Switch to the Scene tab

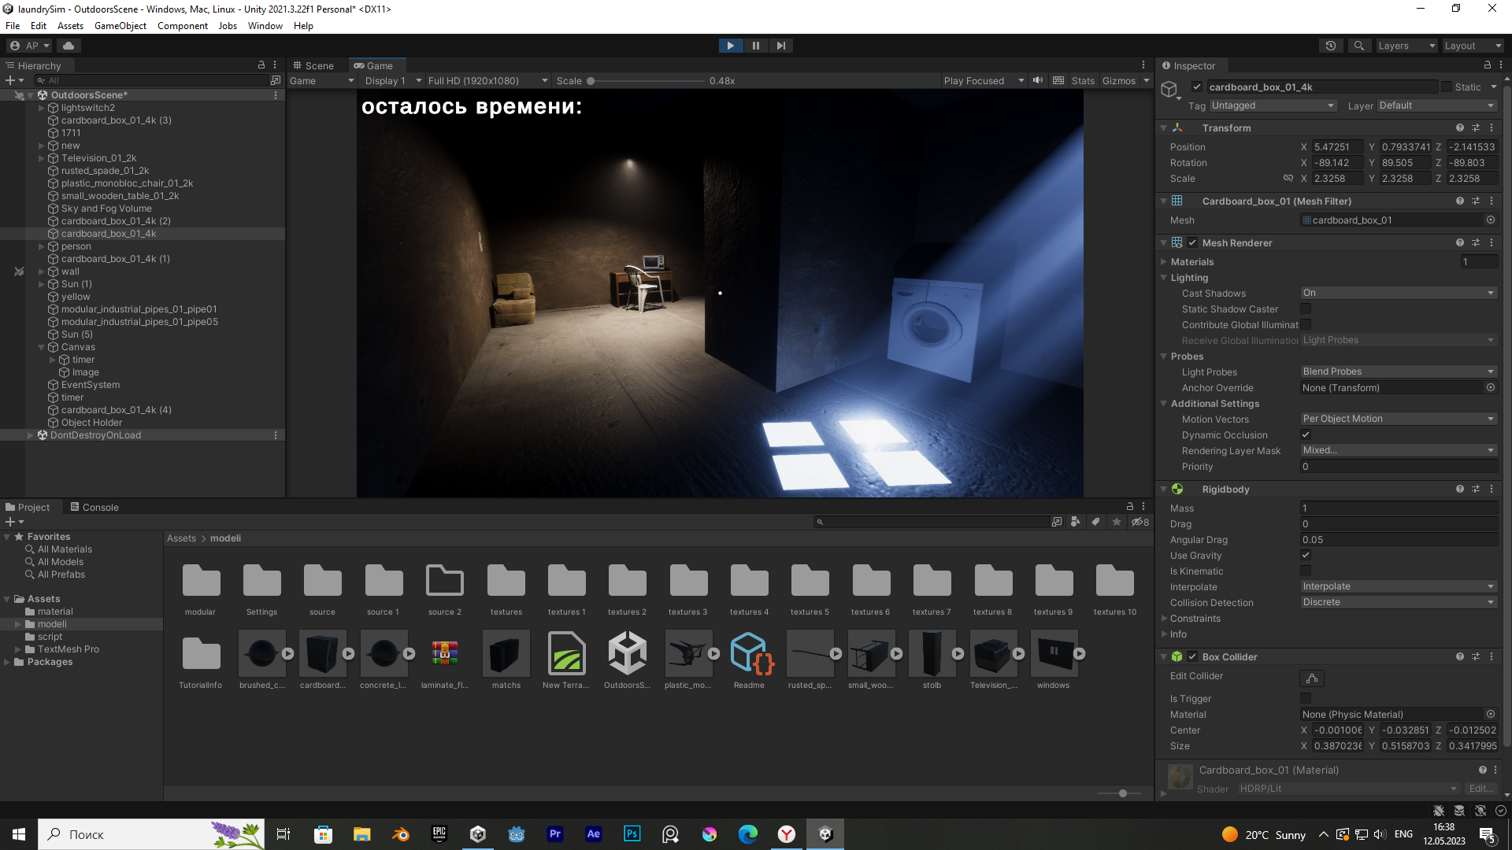(x=313, y=65)
